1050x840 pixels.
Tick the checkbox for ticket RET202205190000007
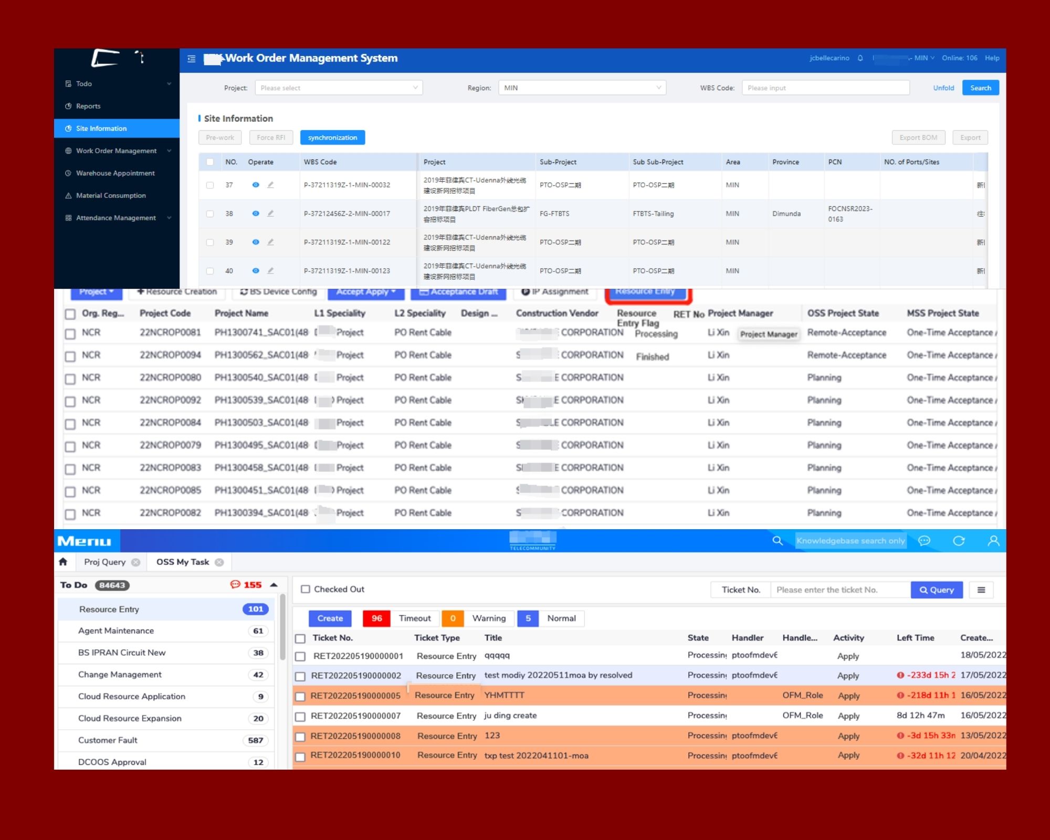click(x=300, y=717)
